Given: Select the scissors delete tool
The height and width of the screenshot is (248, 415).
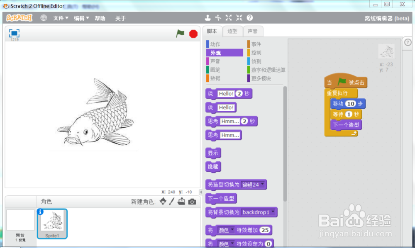Looking at the screenshot, I should [x=218, y=18].
